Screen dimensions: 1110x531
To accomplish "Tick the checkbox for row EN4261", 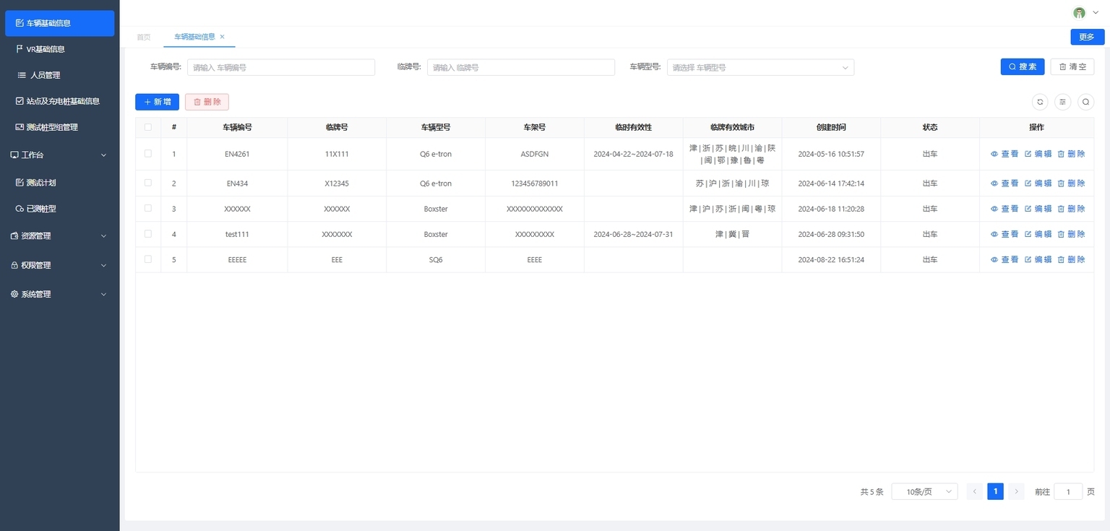I will (x=148, y=153).
